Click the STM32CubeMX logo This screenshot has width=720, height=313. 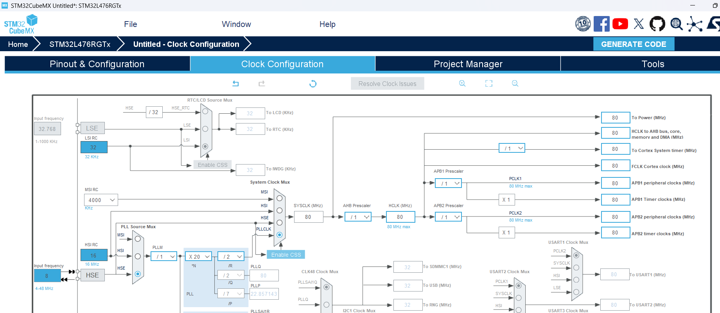click(x=21, y=24)
